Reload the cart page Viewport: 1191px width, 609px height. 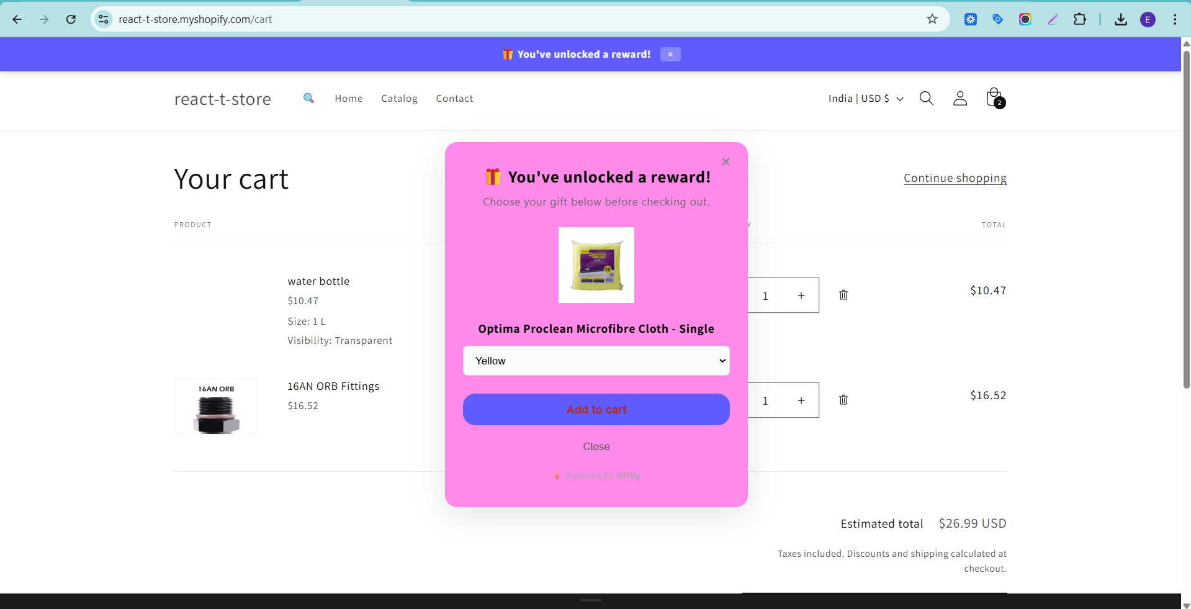tap(71, 19)
